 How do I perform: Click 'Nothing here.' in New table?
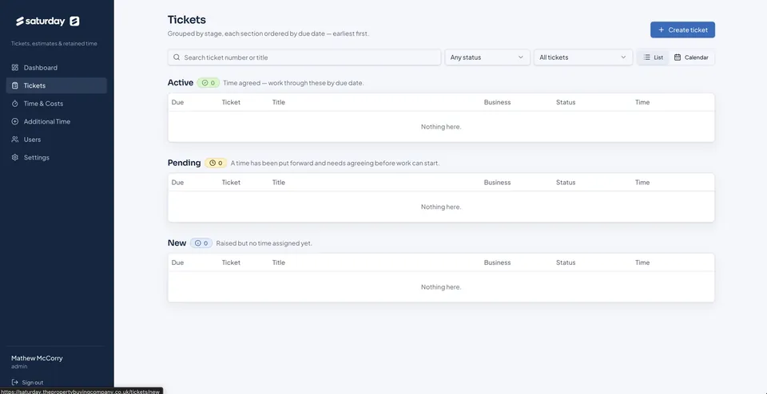pyautogui.click(x=441, y=286)
